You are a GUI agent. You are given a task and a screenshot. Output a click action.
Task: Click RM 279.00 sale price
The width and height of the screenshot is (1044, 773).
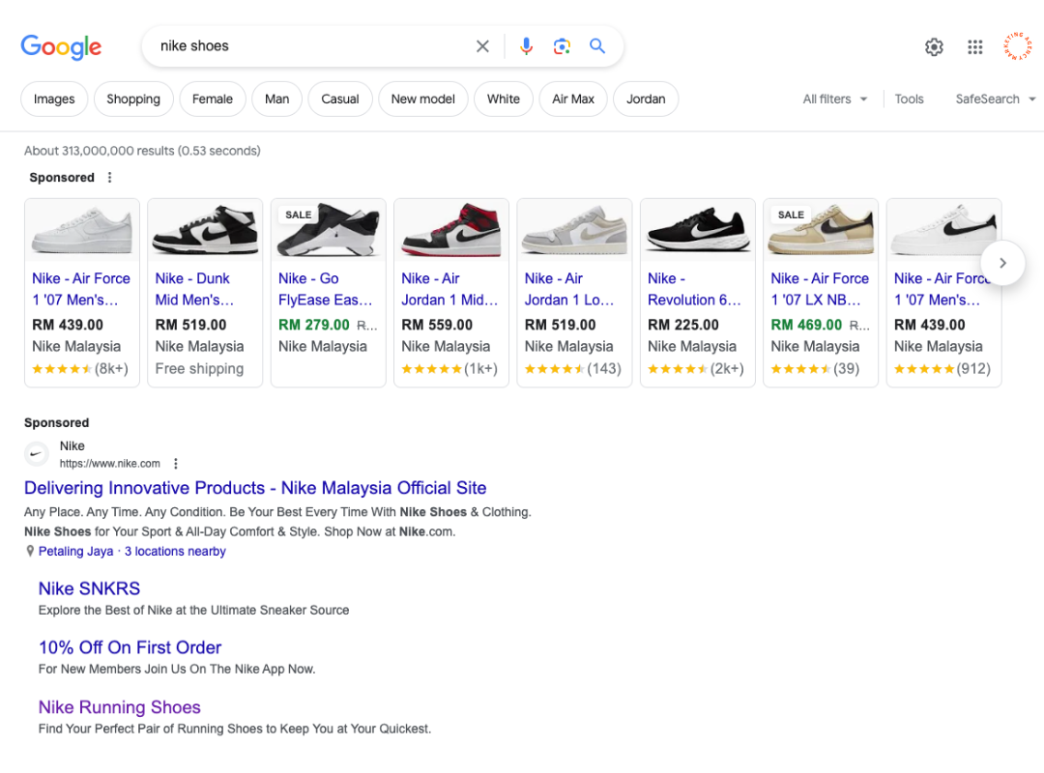pos(313,325)
